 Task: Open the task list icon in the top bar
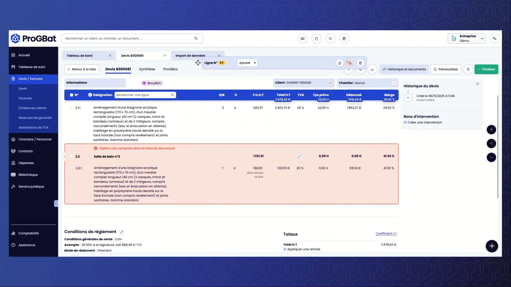(x=330, y=39)
